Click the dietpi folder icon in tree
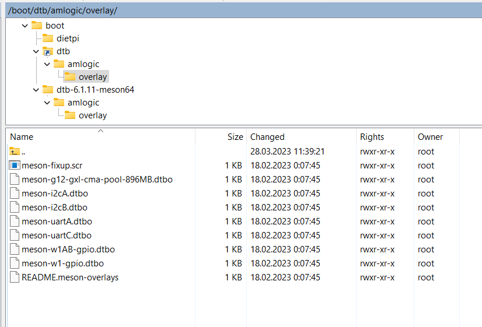 click(x=48, y=38)
